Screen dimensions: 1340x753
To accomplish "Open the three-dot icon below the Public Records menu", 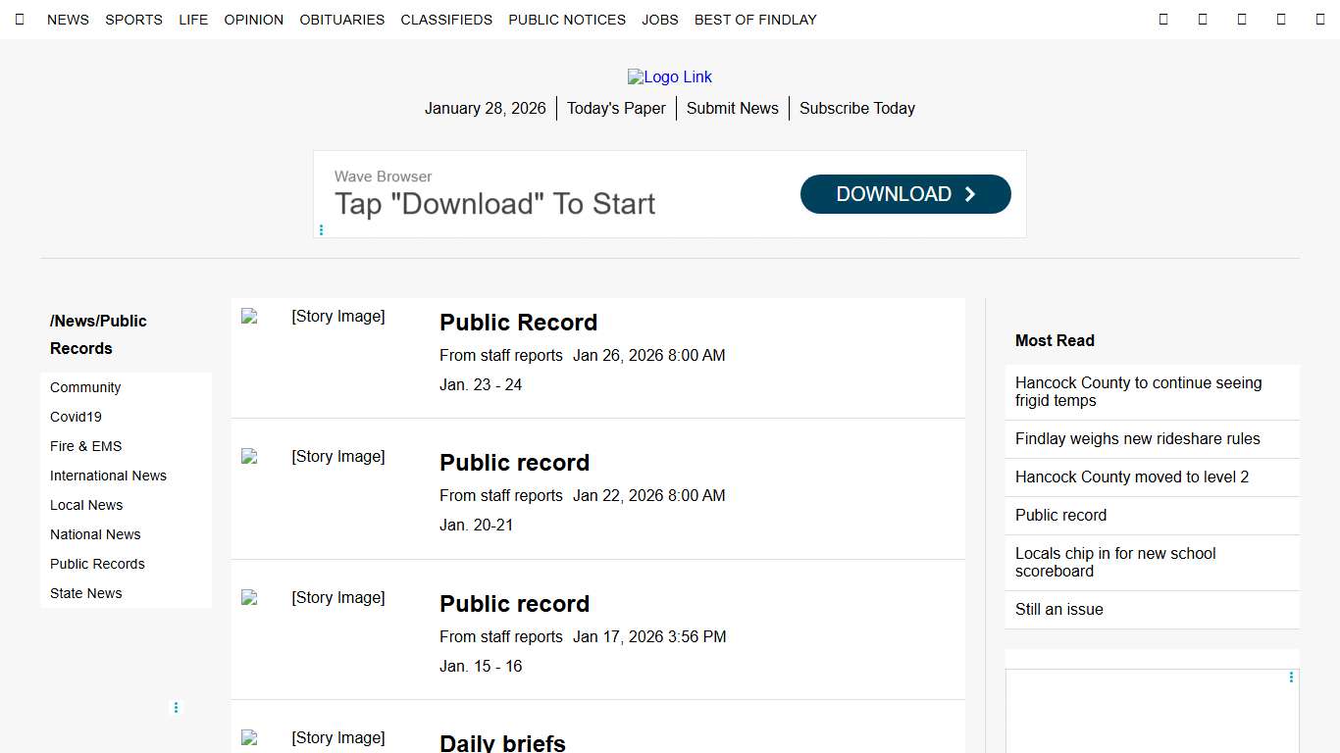I will pyautogui.click(x=176, y=707).
